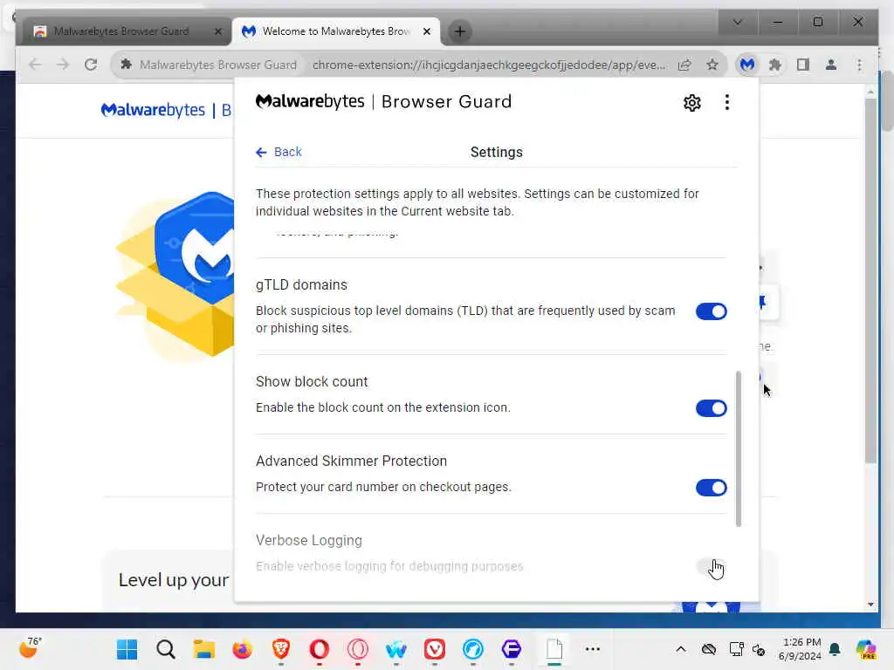Image resolution: width=894 pixels, height=670 pixels.
Task: Launch Vivaldi from the taskbar
Action: (435, 649)
